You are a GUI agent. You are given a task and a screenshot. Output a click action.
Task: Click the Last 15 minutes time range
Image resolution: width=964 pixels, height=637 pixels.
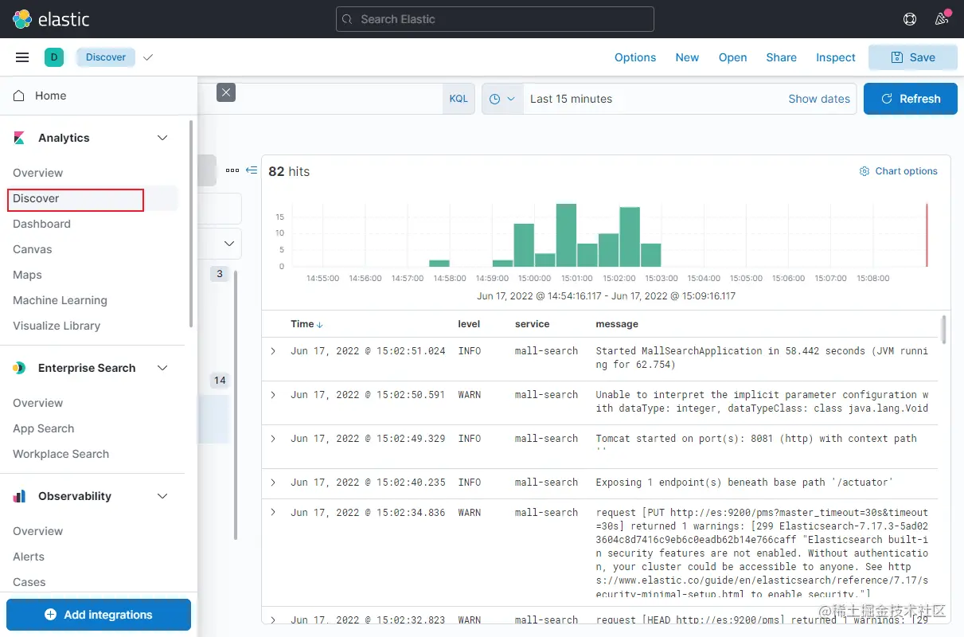pos(571,99)
